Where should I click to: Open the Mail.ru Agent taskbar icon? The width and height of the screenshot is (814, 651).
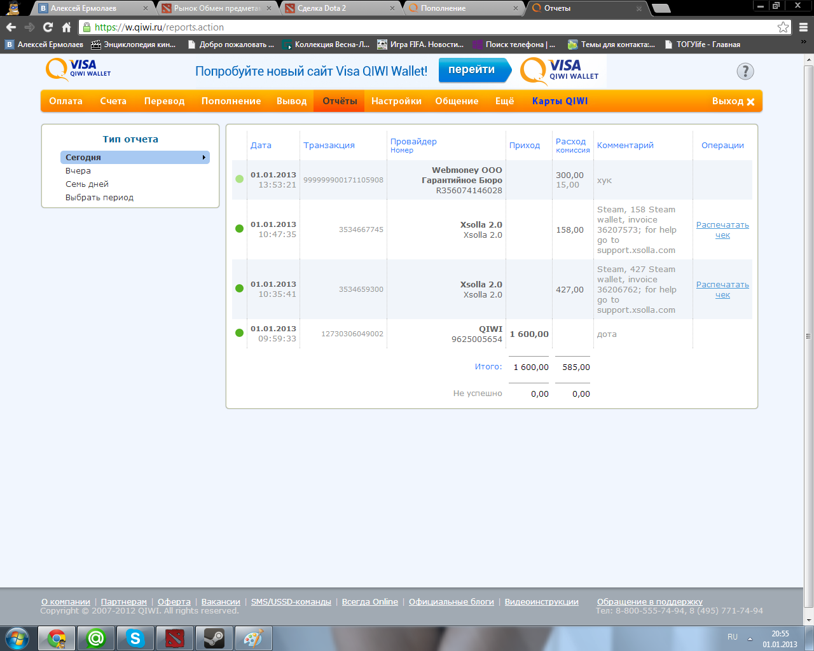click(x=96, y=638)
